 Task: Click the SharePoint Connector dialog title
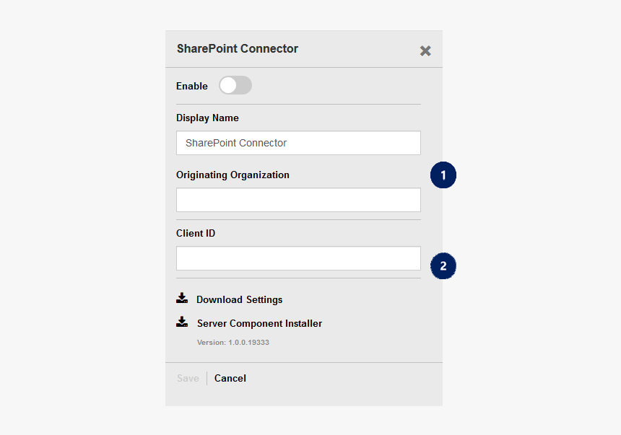point(238,48)
